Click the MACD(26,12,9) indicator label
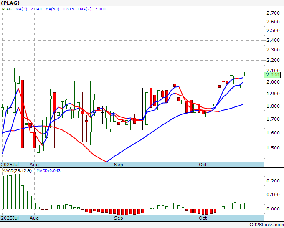This screenshot has width=284, height=228. point(17,171)
